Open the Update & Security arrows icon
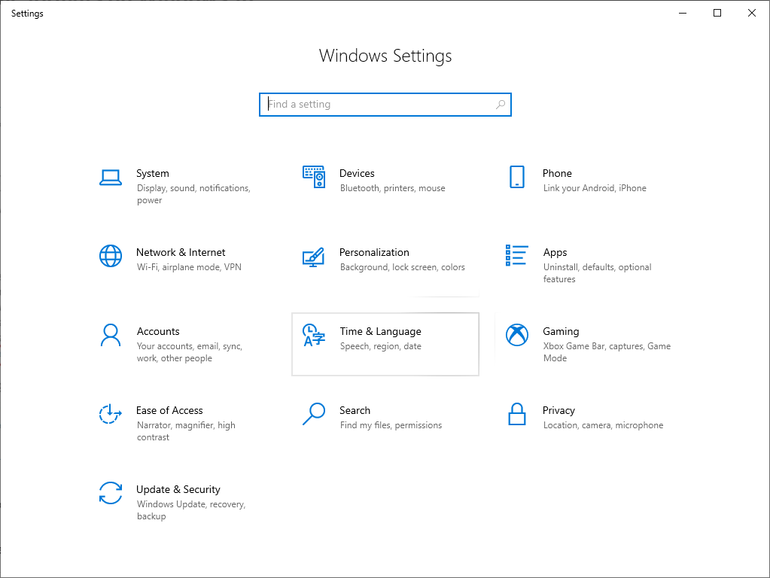The image size is (770, 578). point(111,493)
